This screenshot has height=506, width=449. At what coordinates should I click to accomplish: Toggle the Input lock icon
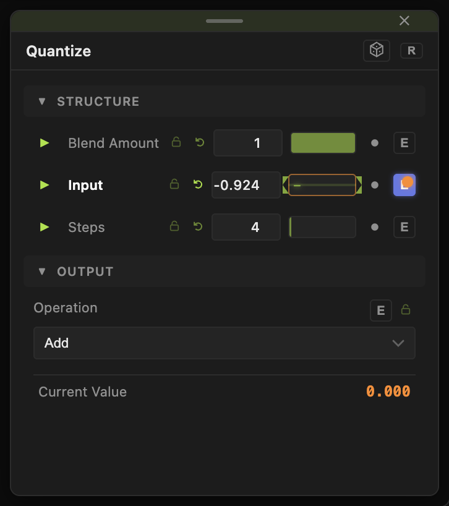[174, 184]
